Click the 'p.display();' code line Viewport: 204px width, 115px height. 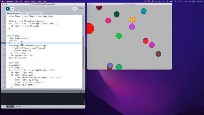(16, 68)
